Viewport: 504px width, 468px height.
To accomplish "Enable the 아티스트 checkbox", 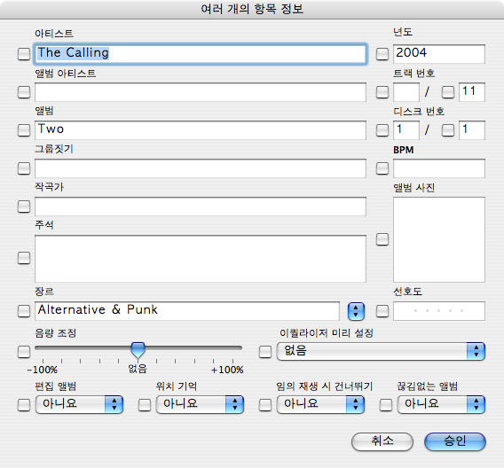I will tap(24, 54).
